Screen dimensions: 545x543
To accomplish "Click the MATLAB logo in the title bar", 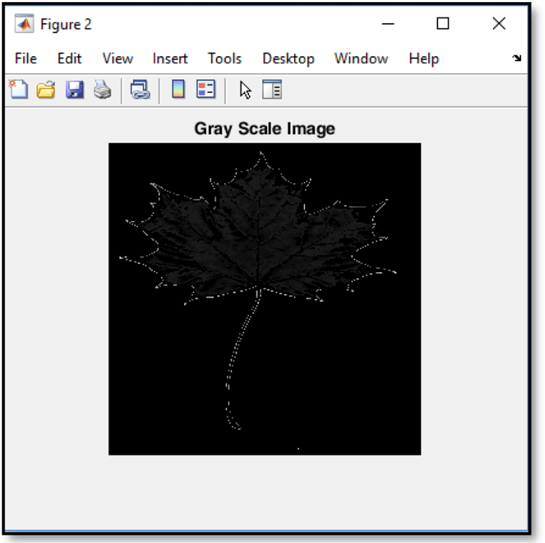I will pos(24,24).
